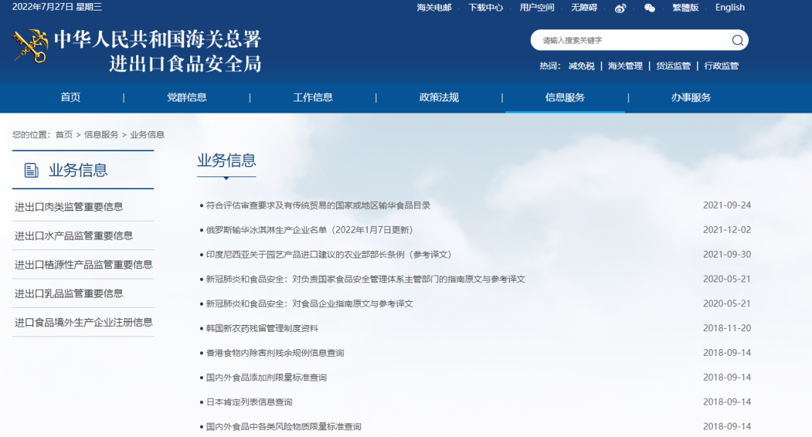The height and width of the screenshot is (437, 812).
Task: Open the 党群信息 navigation tab
Action: [186, 98]
